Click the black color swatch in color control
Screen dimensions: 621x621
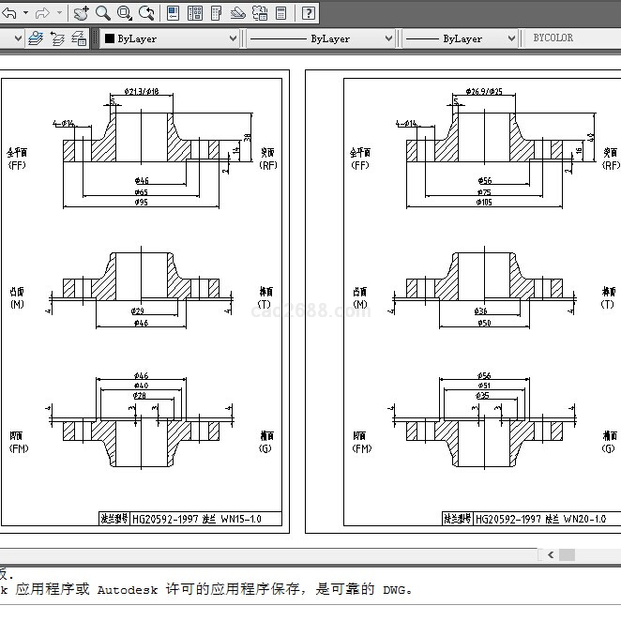pos(110,38)
